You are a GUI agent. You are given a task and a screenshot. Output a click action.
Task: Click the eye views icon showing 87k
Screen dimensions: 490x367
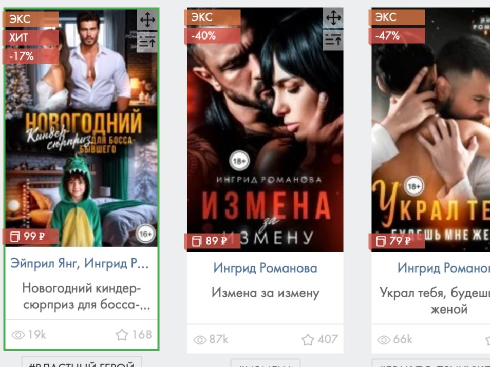(x=200, y=339)
